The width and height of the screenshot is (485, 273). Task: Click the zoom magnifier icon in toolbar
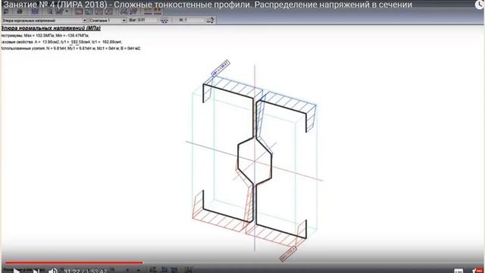click(49, 12)
